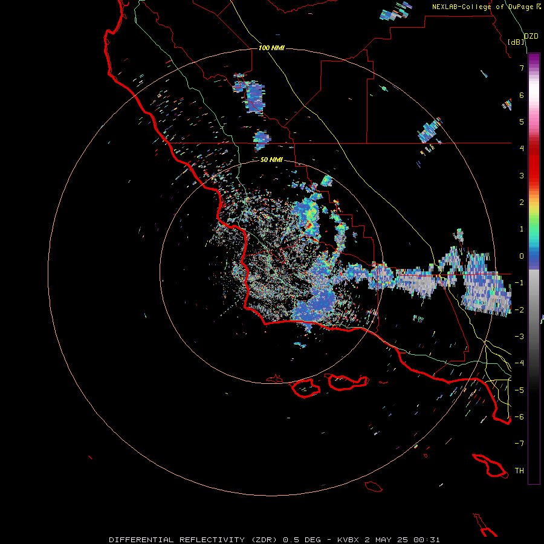
Task: Click the '6' tick on the colorbar
Action: 522,95
